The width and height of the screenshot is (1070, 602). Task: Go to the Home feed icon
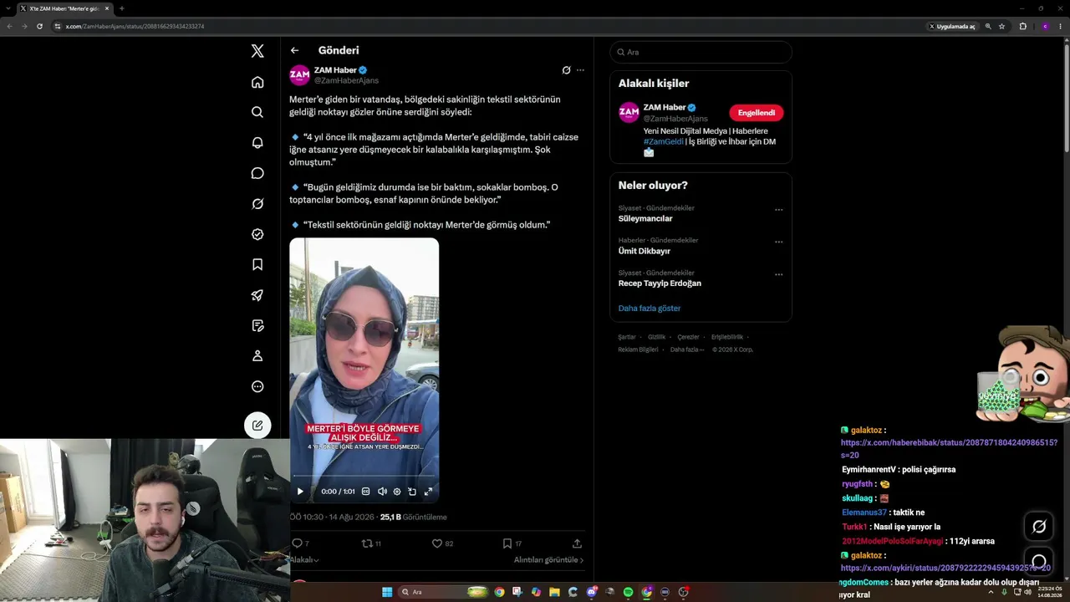point(257,82)
